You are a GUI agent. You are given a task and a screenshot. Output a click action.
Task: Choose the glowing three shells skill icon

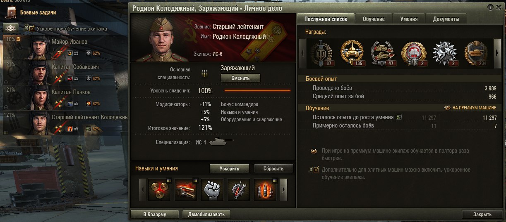pyautogui.click(x=265, y=190)
